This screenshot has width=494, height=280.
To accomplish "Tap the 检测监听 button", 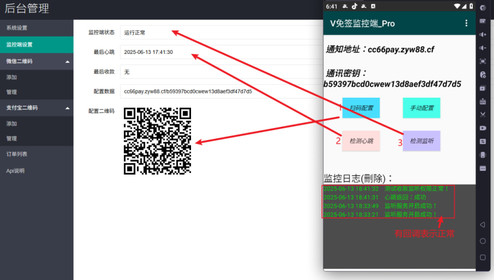I will [421, 141].
